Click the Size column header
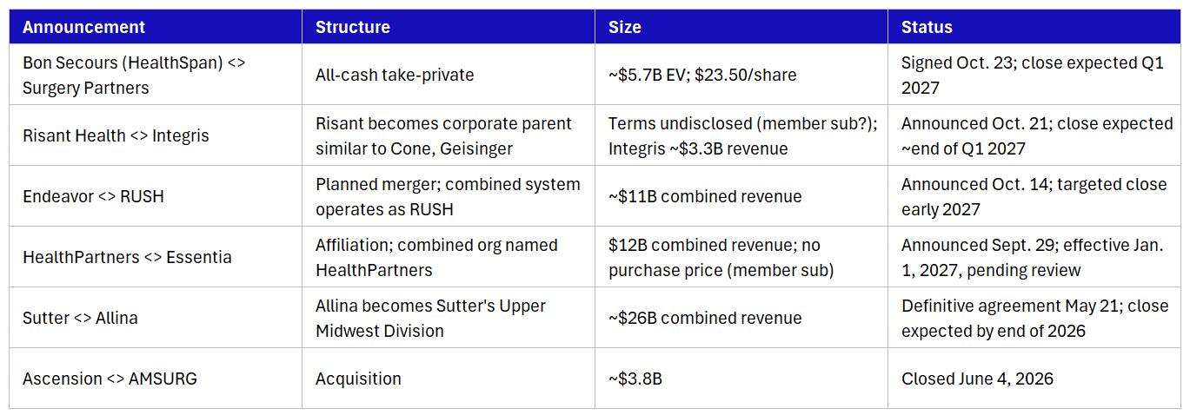This screenshot has width=1190, height=415. coord(741,27)
